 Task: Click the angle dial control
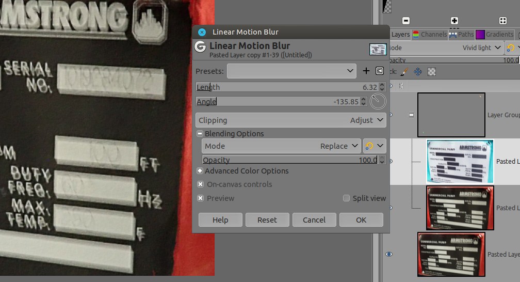[x=378, y=101]
